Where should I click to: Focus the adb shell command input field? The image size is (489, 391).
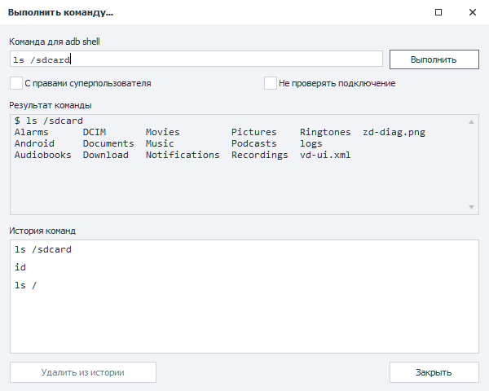point(196,59)
